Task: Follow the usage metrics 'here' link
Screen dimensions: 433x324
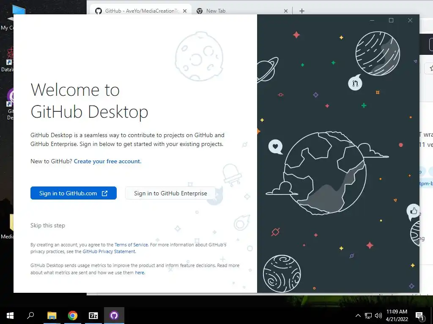Action: (140, 273)
